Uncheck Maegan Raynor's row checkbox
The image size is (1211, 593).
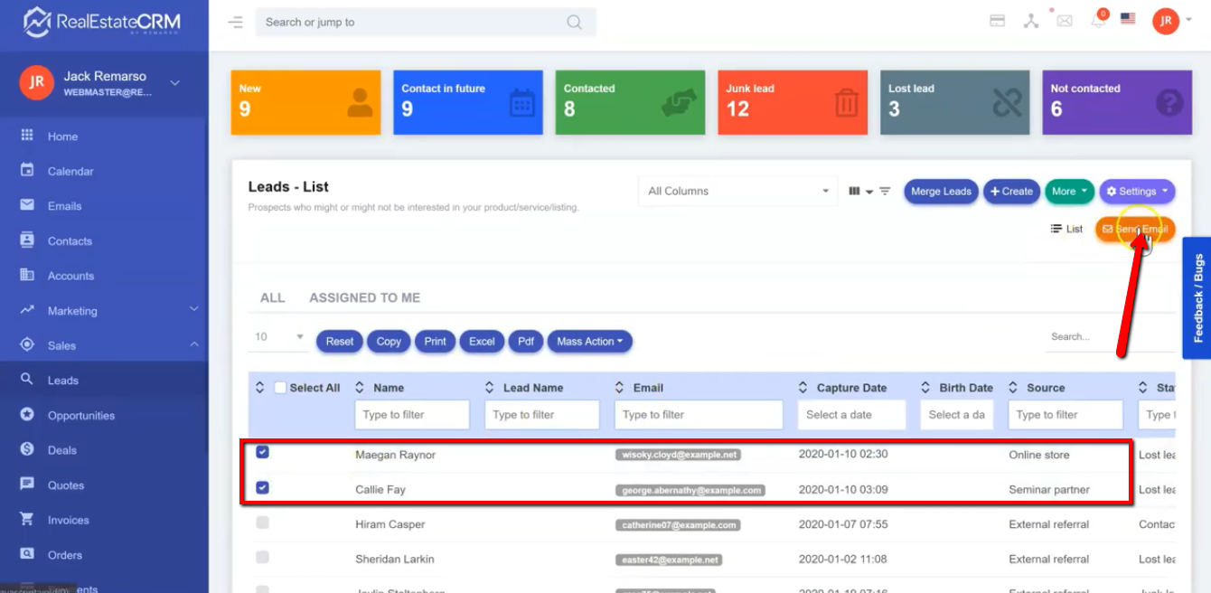pos(262,452)
